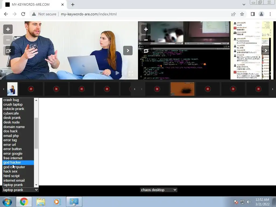The width and height of the screenshot is (276, 207).
Task: Open the laptop prank dropdown
Action: click(20, 190)
